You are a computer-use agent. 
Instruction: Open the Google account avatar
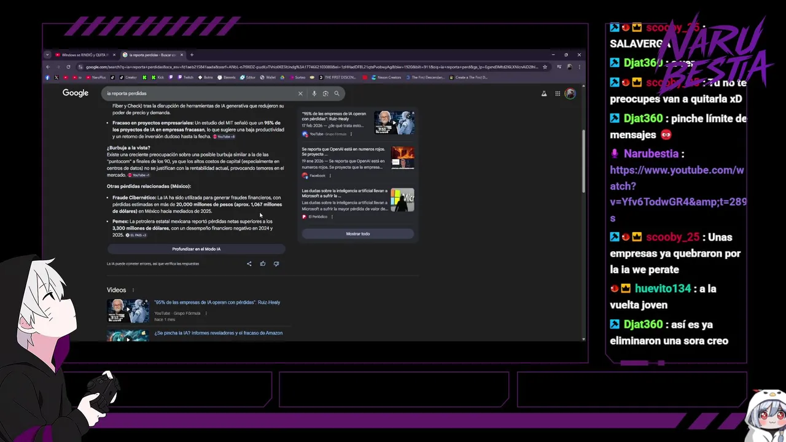[x=570, y=93]
